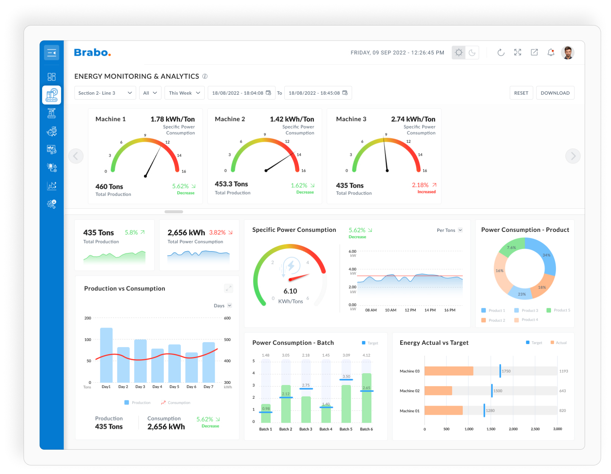Click the horizontal scroll handle below machine cards
The image size is (611, 474).
[174, 212]
